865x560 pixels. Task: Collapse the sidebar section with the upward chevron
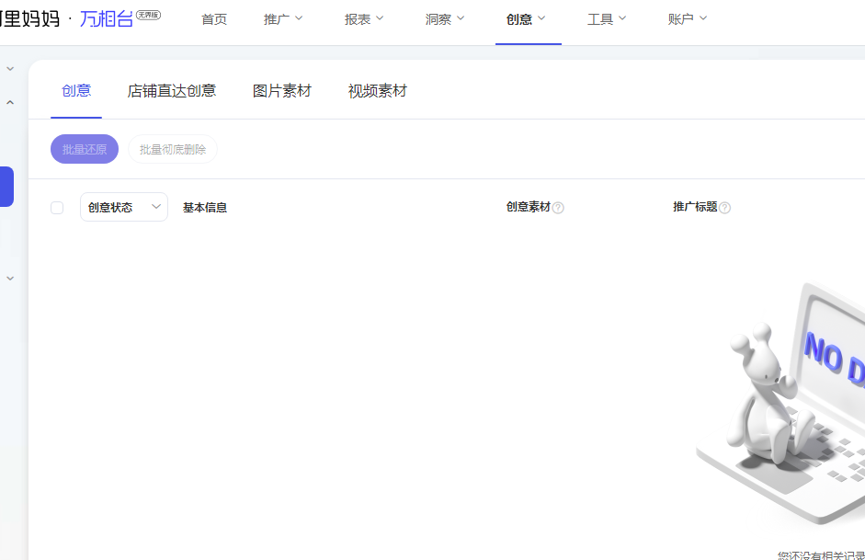click(10, 103)
